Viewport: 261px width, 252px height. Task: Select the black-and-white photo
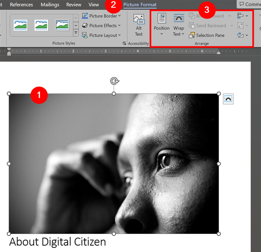click(x=114, y=164)
